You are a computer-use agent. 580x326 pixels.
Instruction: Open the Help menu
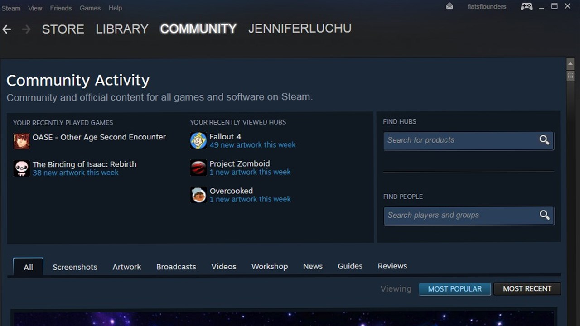click(115, 8)
